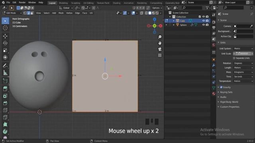Open the Mass Kilograms dropdown
This screenshot has height=143, width=255.
pyautogui.click(x=243, y=72)
